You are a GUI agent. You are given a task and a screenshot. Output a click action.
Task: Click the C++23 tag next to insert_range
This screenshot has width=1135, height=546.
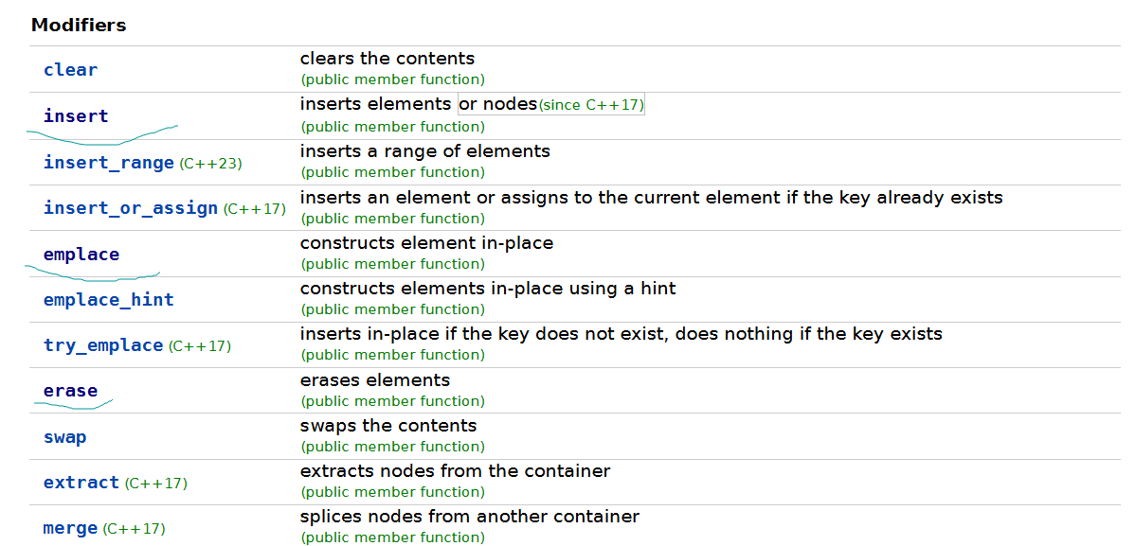coord(210,164)
